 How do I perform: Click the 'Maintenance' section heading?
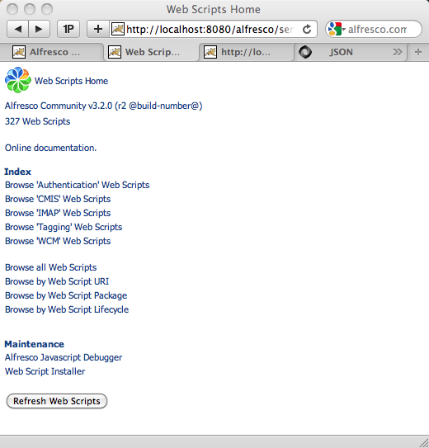tap(35, 344)
